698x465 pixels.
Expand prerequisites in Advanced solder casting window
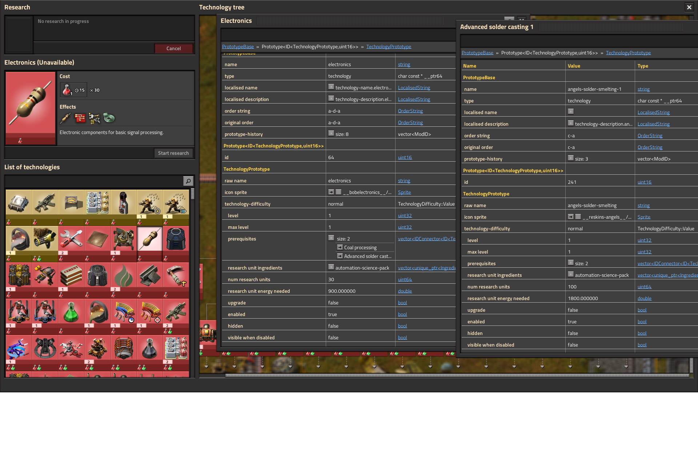click(x=571, y=263)
